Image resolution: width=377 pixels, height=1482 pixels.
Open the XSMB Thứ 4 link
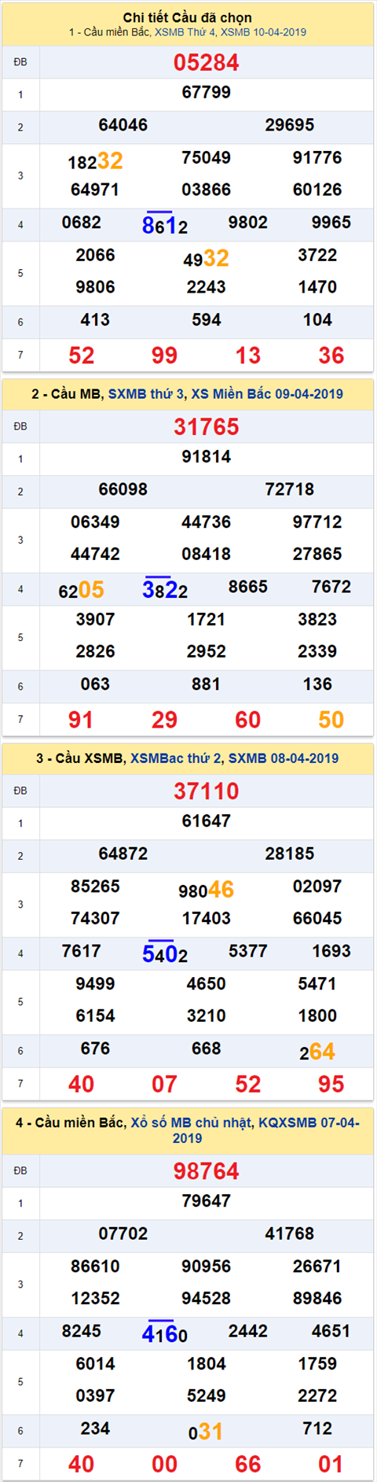[185, 32]
